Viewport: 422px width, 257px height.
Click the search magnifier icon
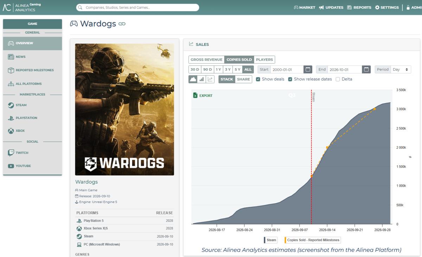(x=81, y=7)
